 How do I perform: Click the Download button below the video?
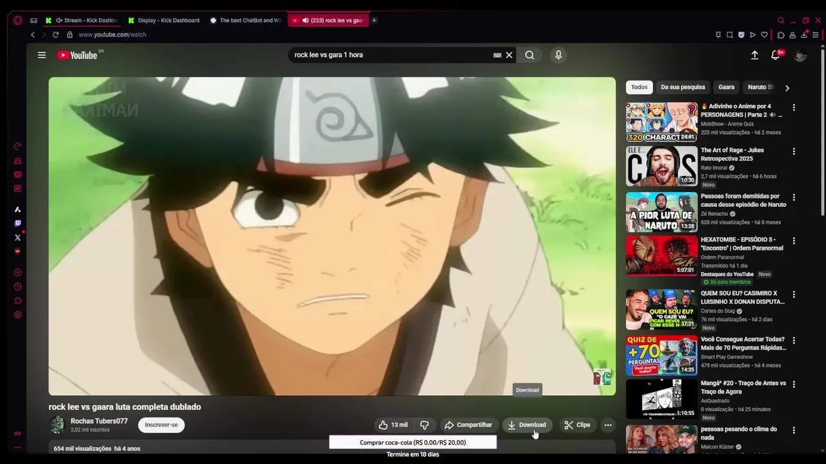click(x=527, y=425)
